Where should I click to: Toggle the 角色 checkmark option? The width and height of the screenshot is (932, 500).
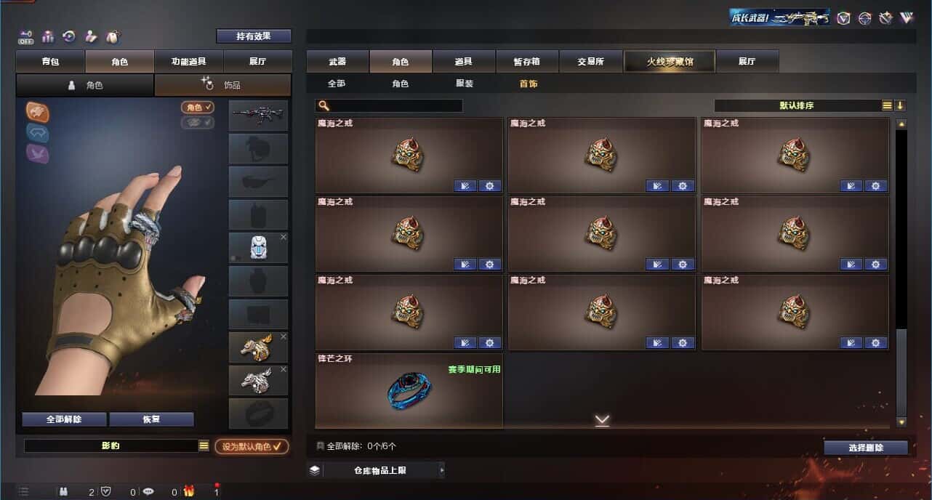click(198, 108)
